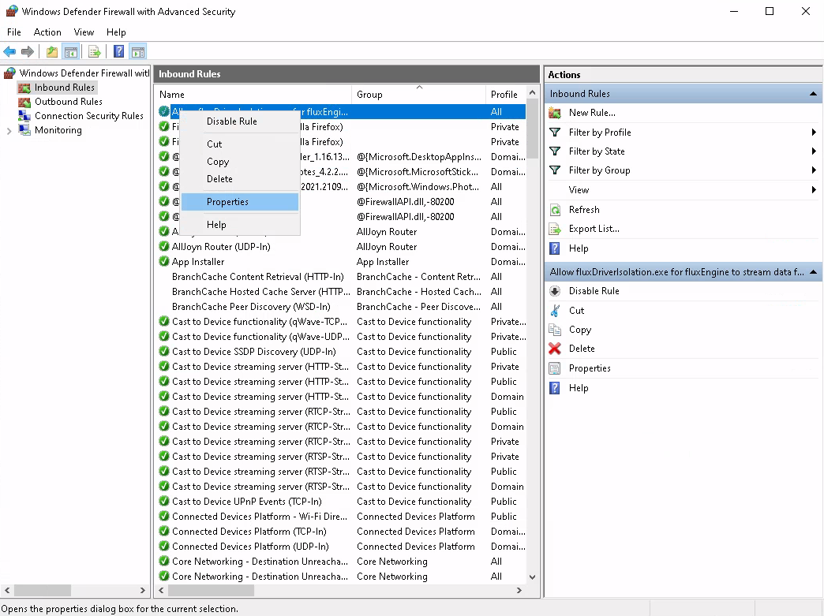Click green check icon of AllJoyn Router (UDP-In)
Viewport: 824px width, 616px height.
(164, 246)
